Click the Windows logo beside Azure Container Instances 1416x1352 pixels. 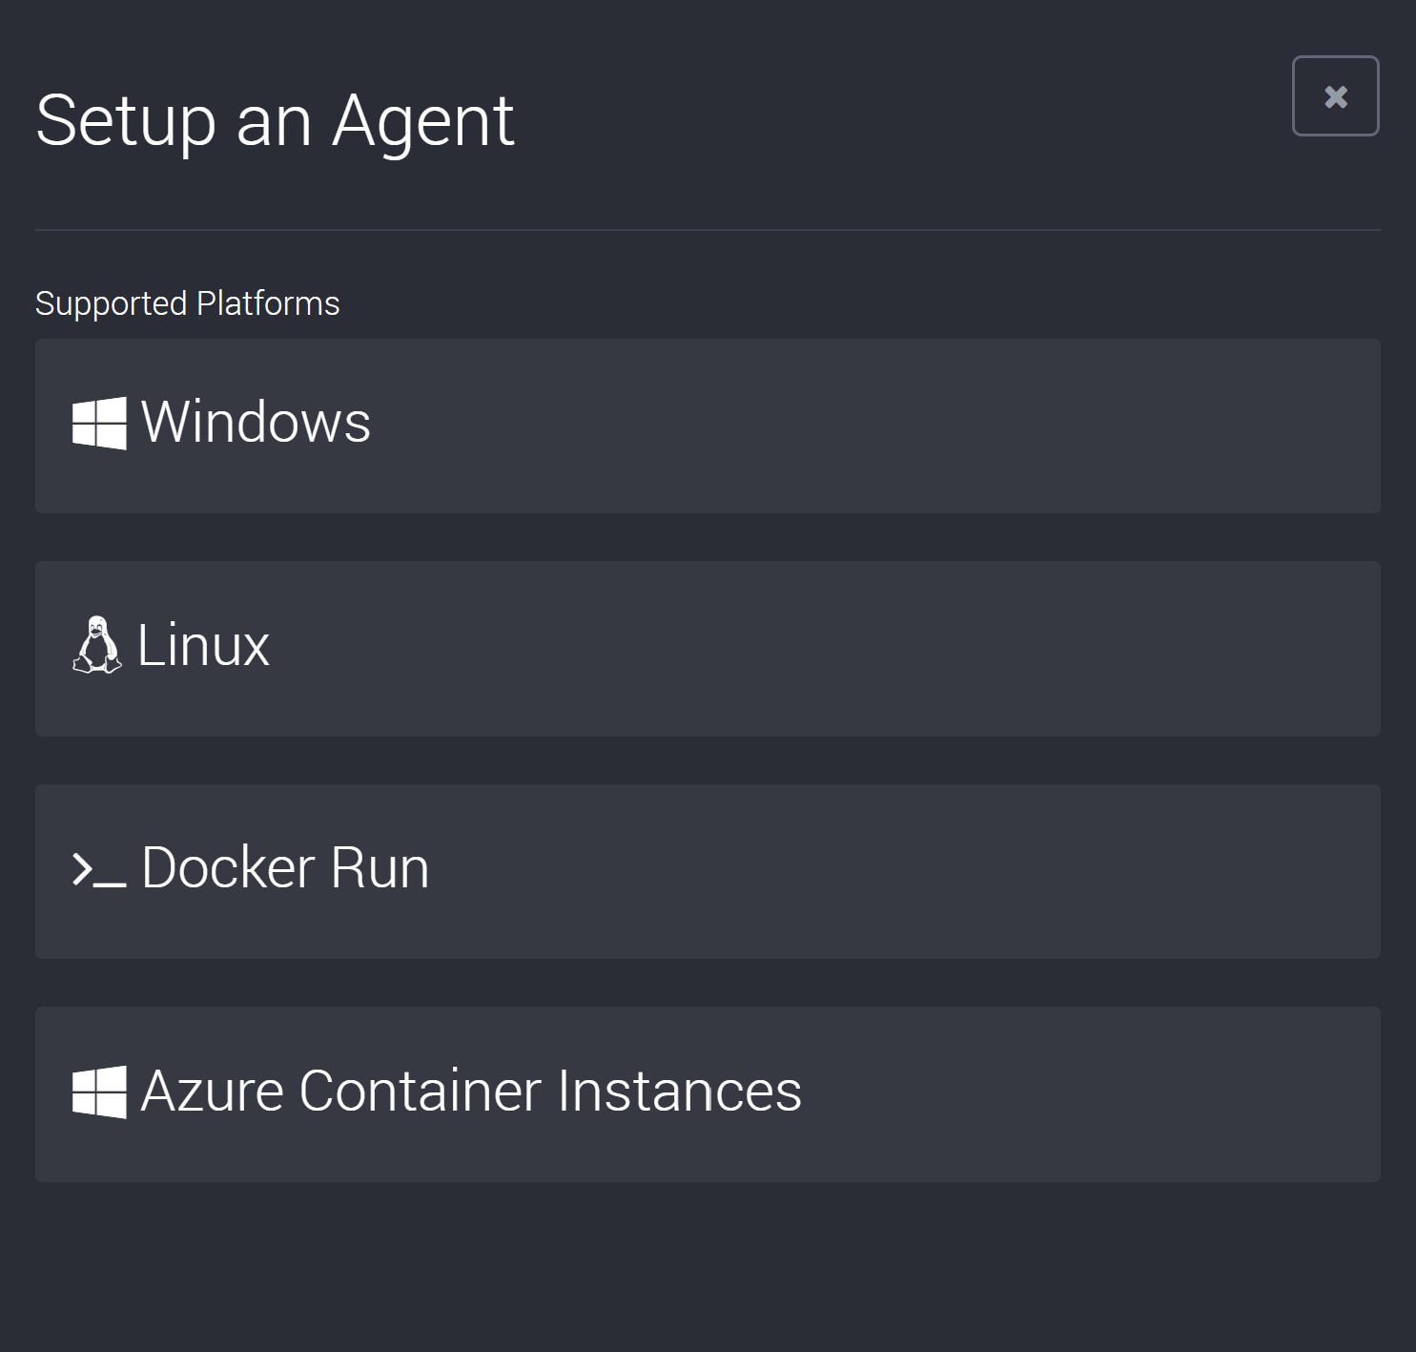pos(99,1092)
